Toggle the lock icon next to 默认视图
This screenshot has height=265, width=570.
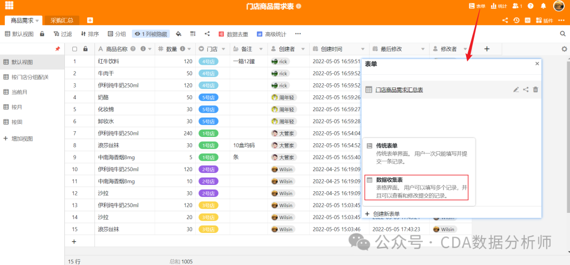click(42, 34)
